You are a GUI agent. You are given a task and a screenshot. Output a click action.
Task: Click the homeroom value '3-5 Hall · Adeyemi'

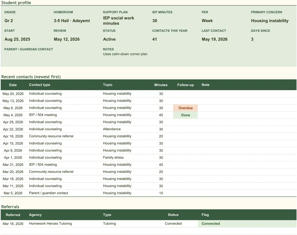(72, 20)
